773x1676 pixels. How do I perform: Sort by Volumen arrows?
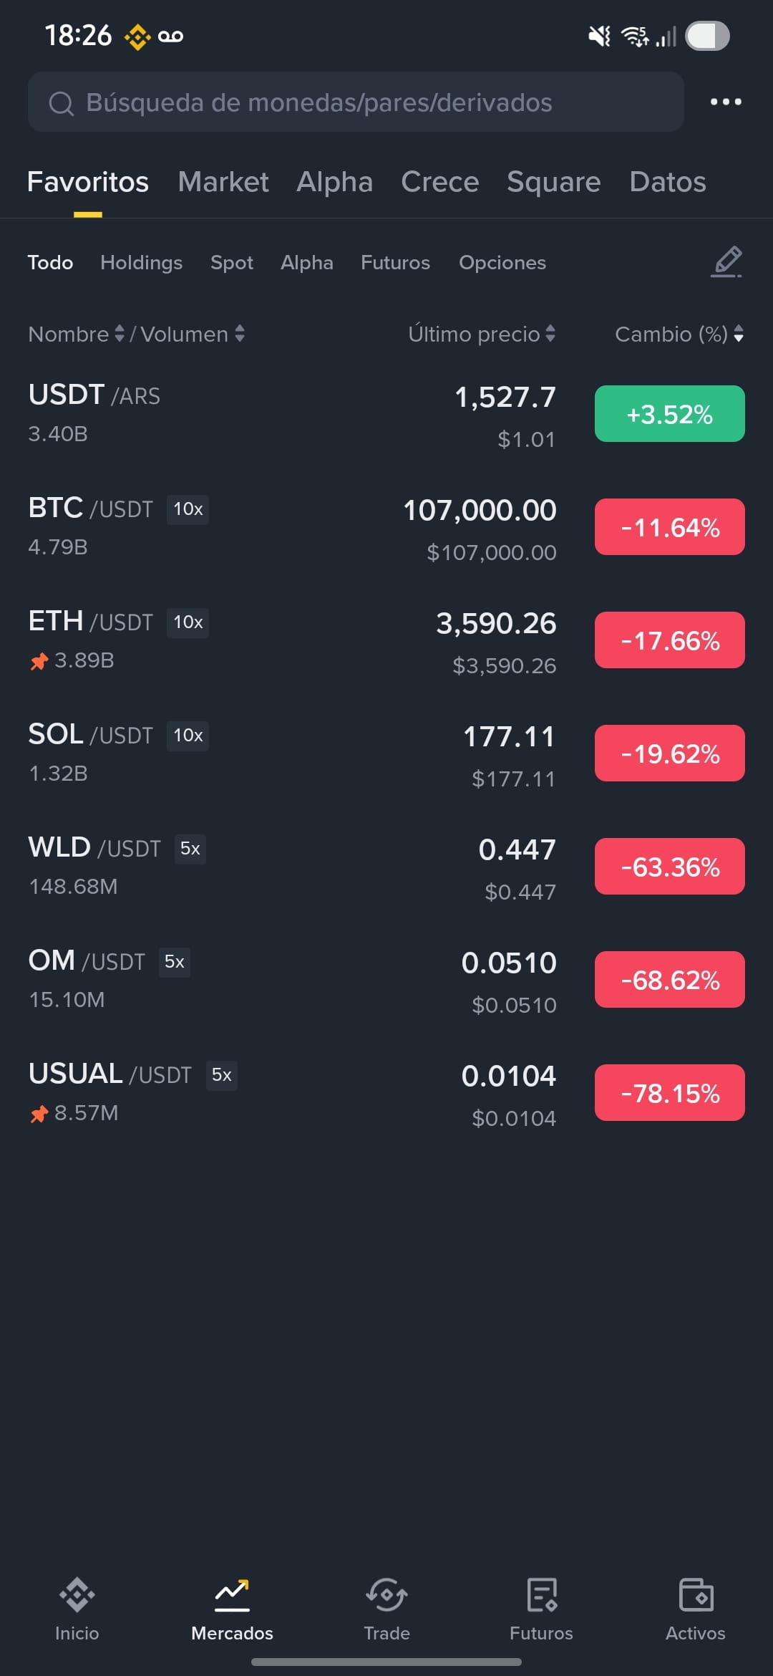(x=240, y=334)
